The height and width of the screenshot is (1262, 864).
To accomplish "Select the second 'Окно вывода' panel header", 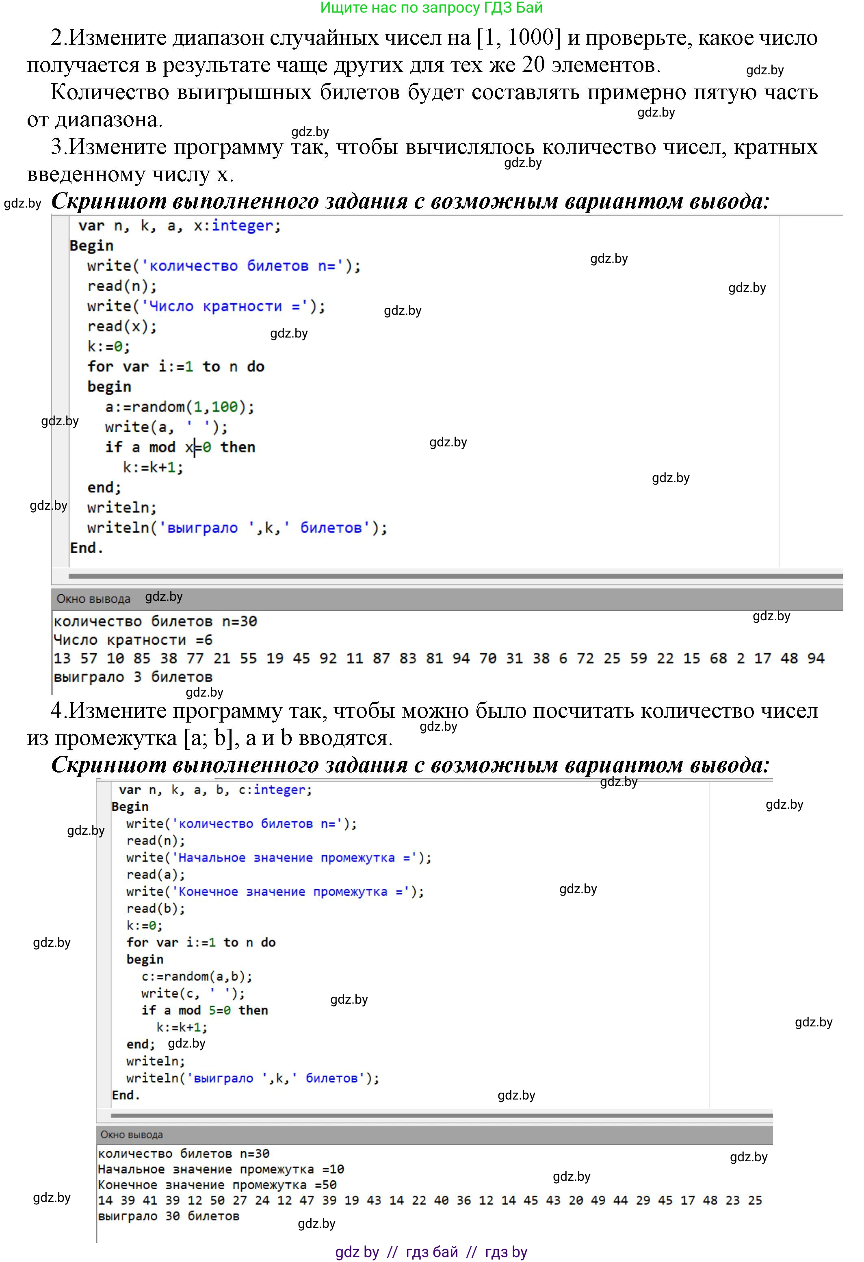I will point(132,1134).
